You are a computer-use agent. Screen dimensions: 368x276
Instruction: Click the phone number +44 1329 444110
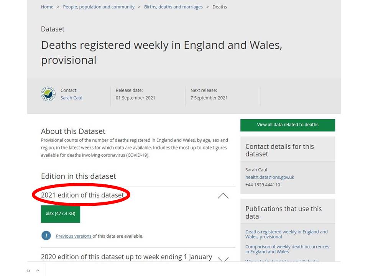tap(263, 185)
